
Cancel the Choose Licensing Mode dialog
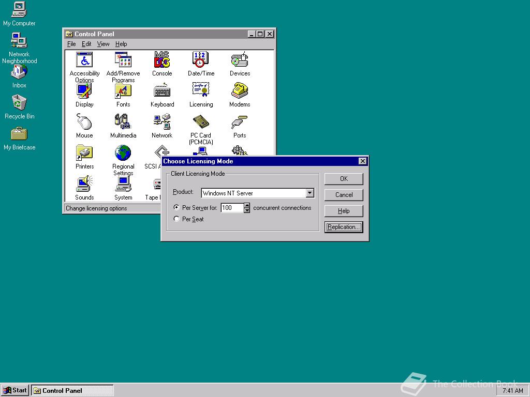(344, 195)
